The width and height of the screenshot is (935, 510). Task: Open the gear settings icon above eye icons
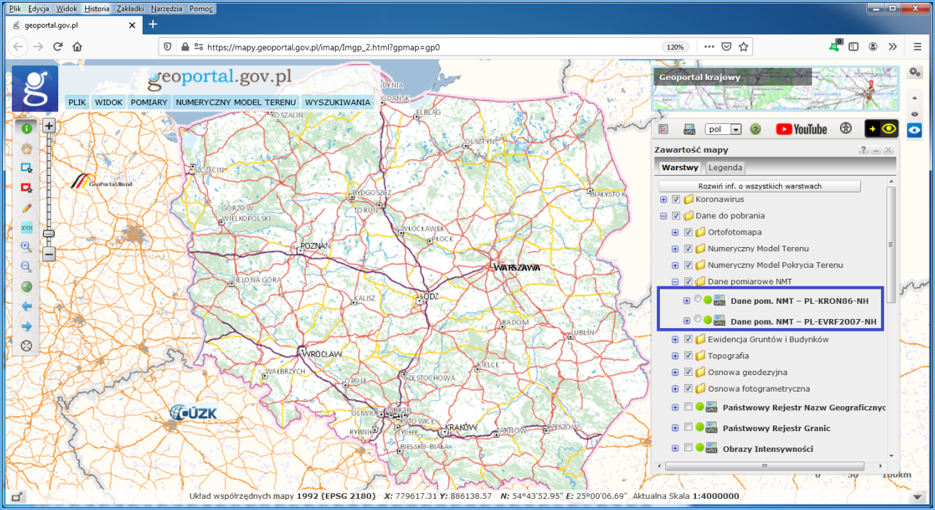point(915,72)
